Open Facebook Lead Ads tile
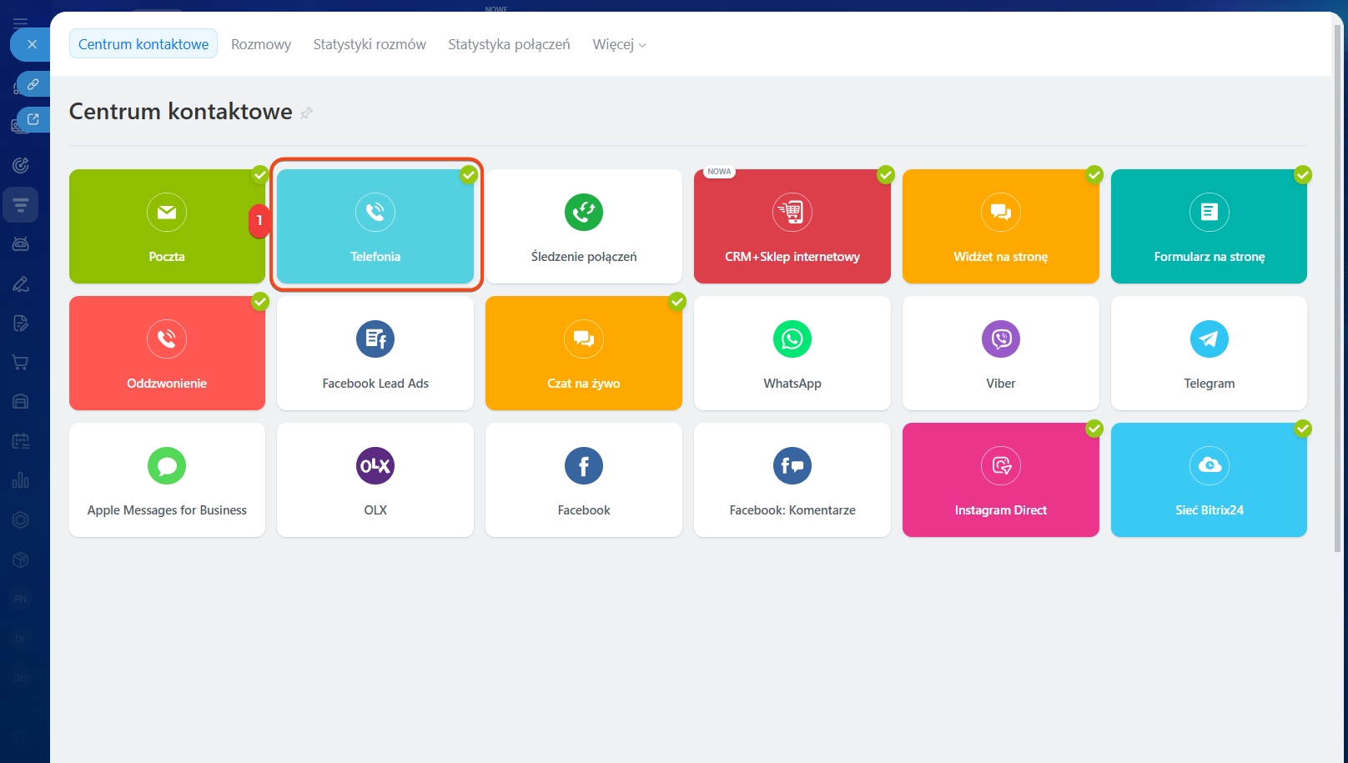Viewport: 1348px width, 763px height. (x=375, y=354)
